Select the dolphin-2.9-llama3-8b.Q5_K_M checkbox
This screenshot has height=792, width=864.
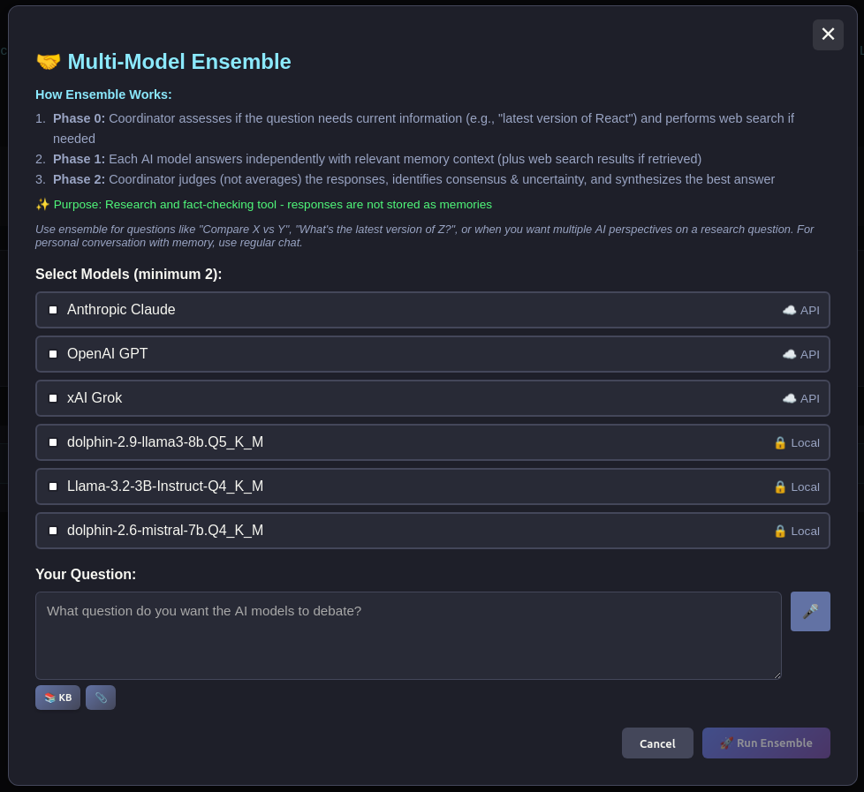coord(53,442)
